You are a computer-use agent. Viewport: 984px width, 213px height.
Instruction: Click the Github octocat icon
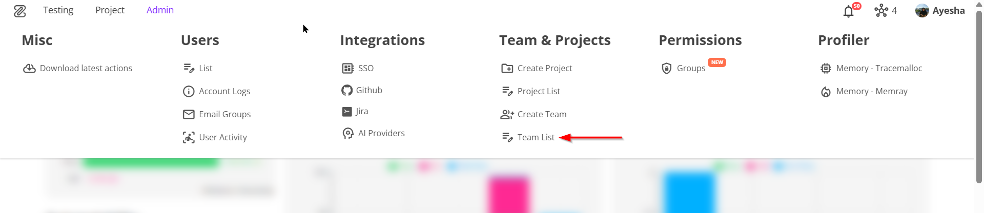347,91
